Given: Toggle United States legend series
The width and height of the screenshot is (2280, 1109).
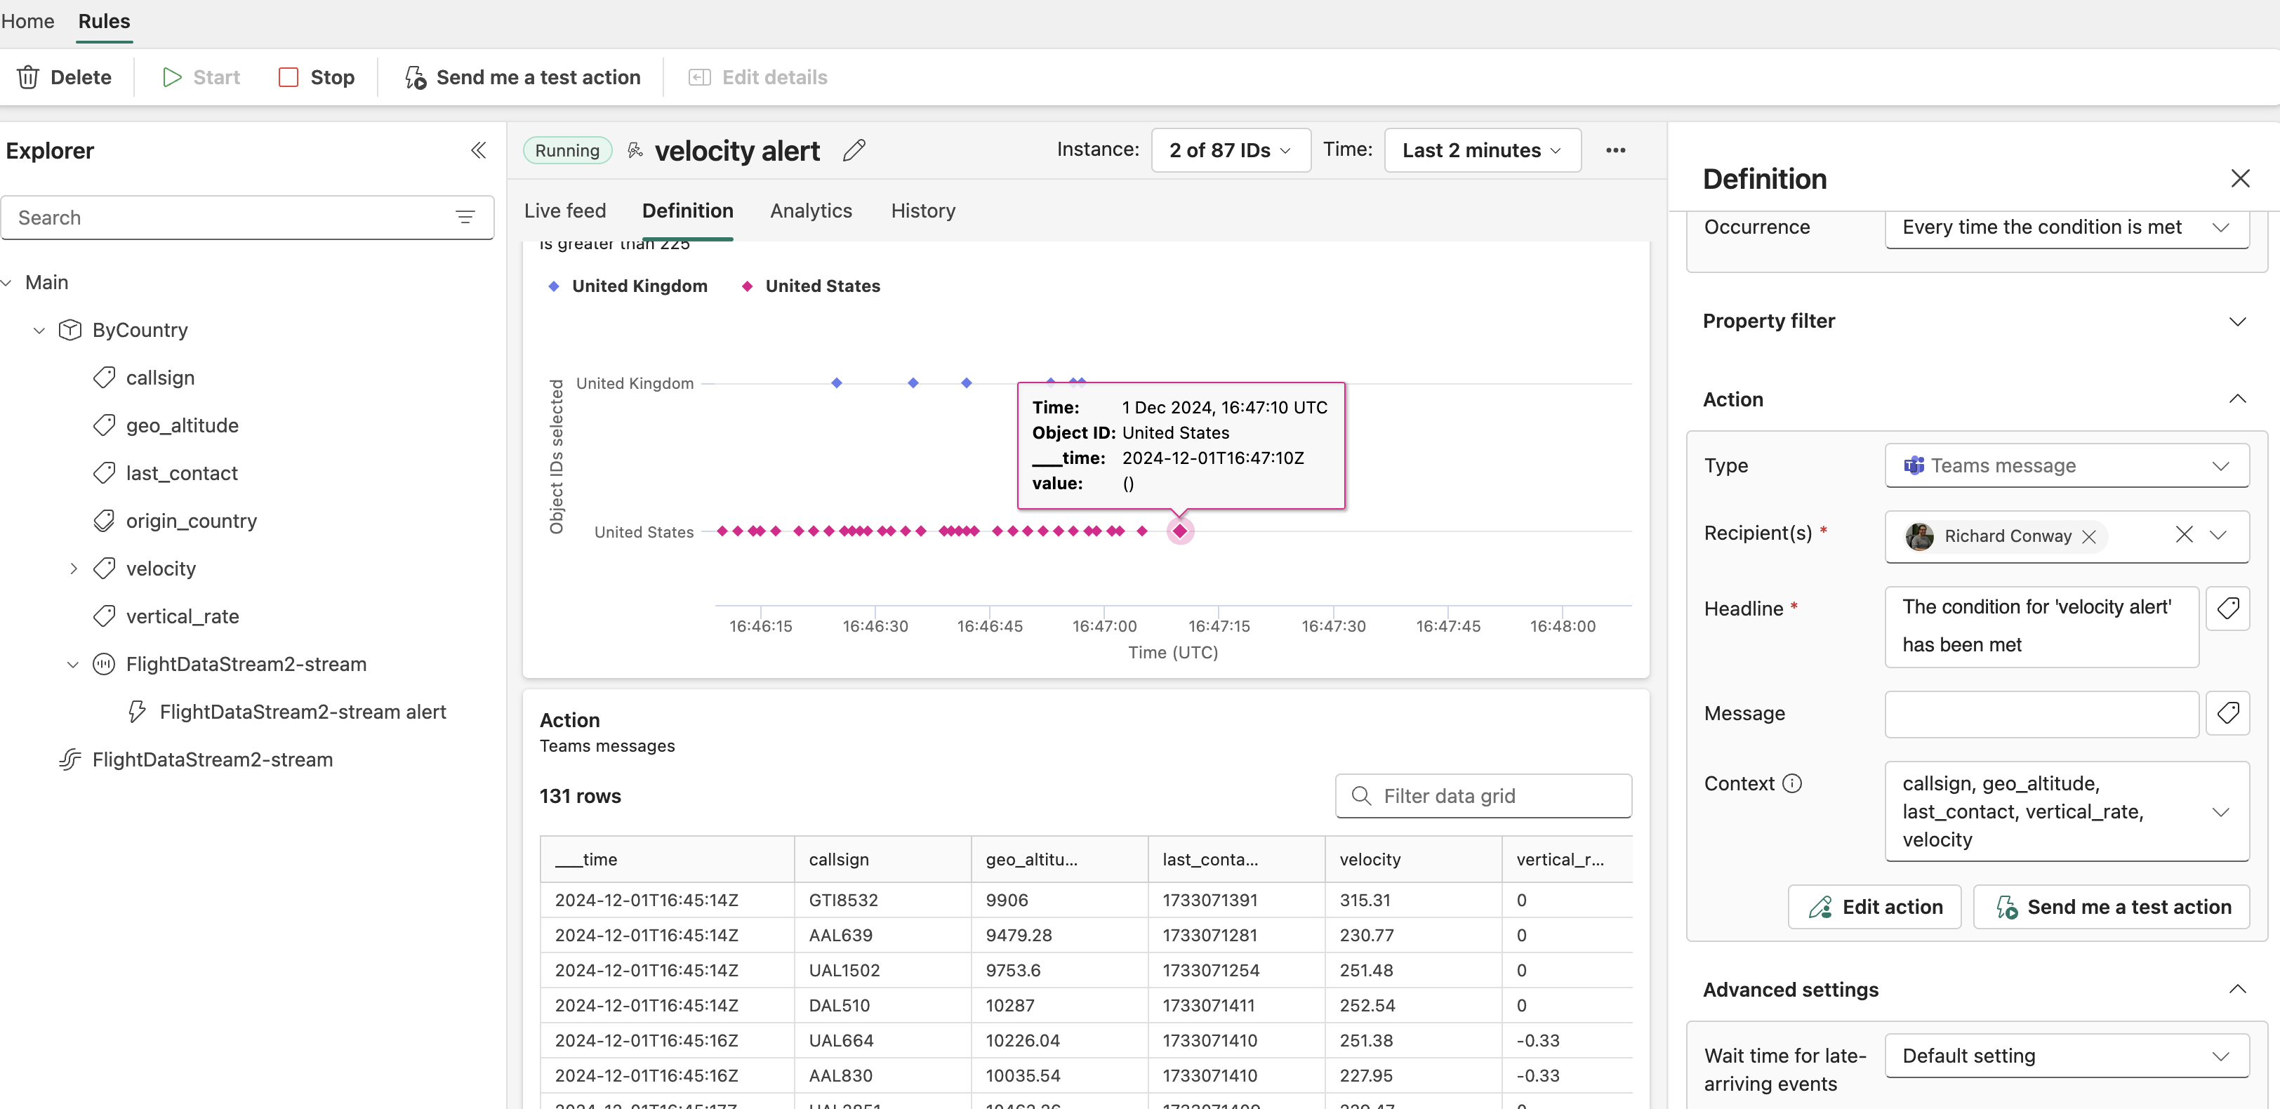Looking at the screenshot, I should coord(811,287).
